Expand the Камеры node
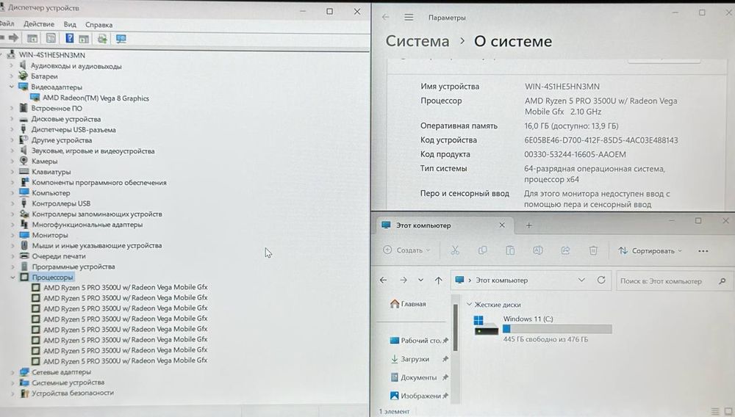Image resolution: width=735 pixels, height=417 pixels. (12, 161)
